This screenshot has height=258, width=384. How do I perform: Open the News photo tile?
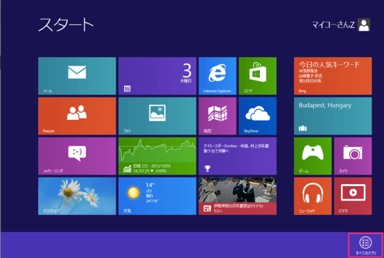pos(237,195)
